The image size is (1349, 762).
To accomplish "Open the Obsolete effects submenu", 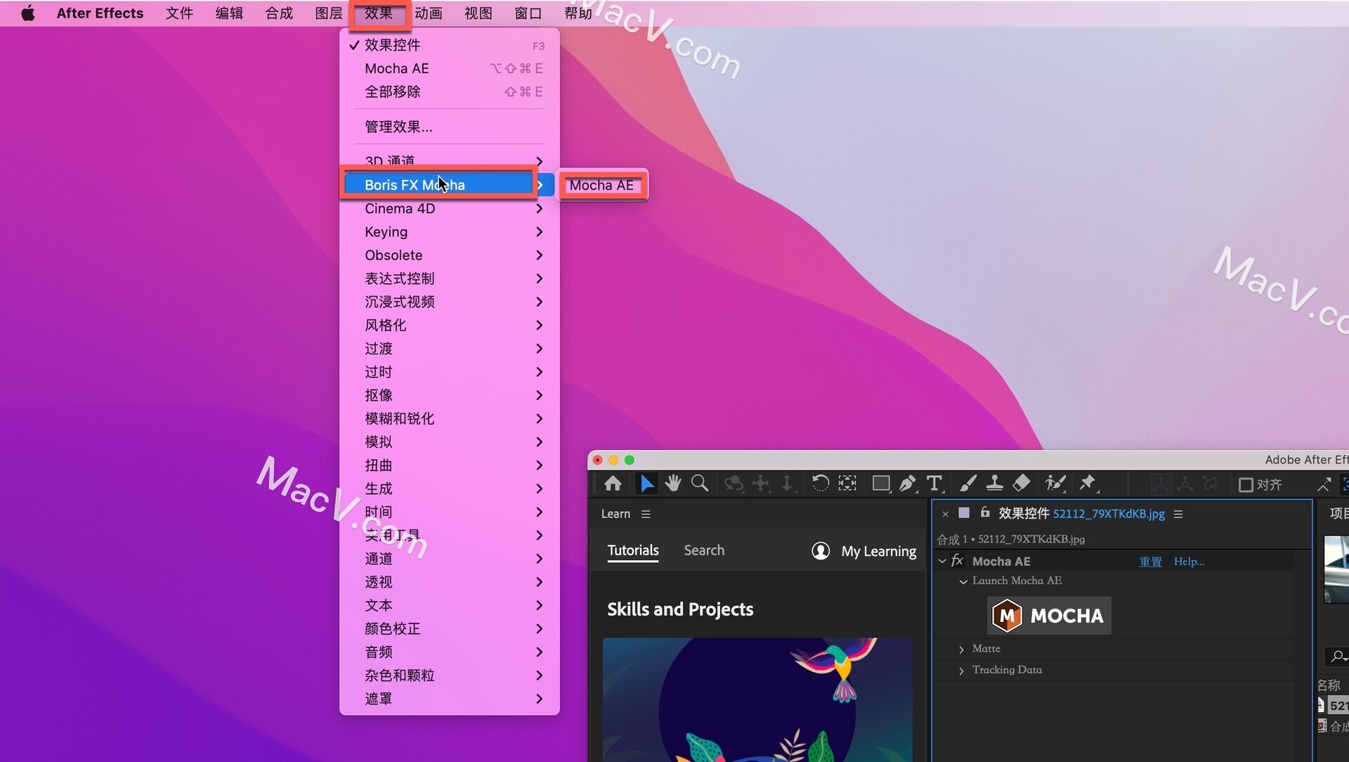I will (x=449, y=255).
